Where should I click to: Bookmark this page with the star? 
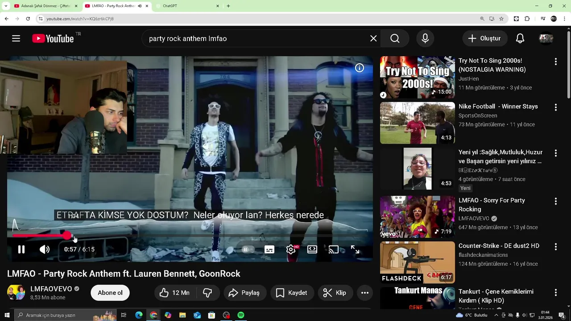[x=501, y=19]
